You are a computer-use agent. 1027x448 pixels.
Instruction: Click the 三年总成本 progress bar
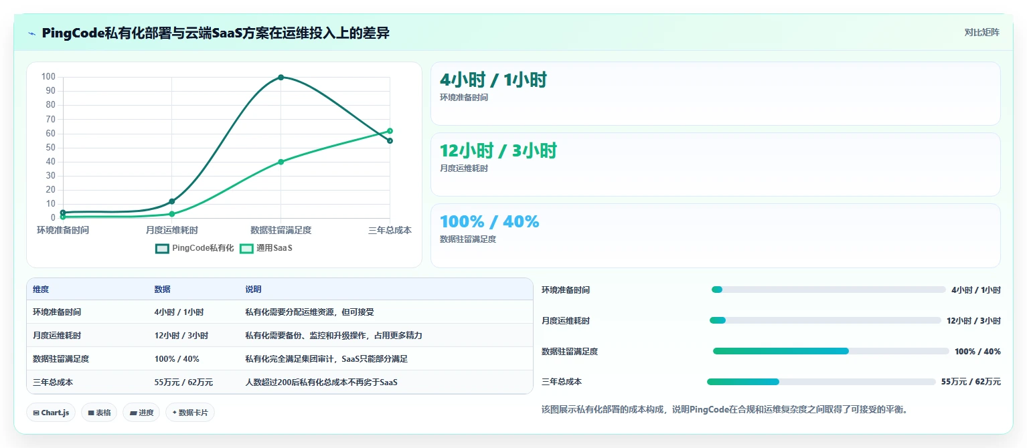pos(821,382)
